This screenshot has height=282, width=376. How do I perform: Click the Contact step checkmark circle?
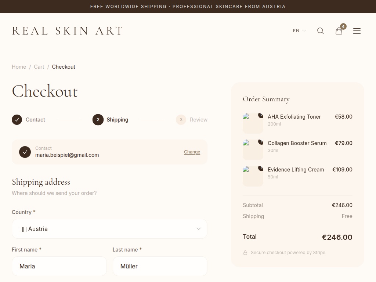pyautogui.click(x=17, y=120)
